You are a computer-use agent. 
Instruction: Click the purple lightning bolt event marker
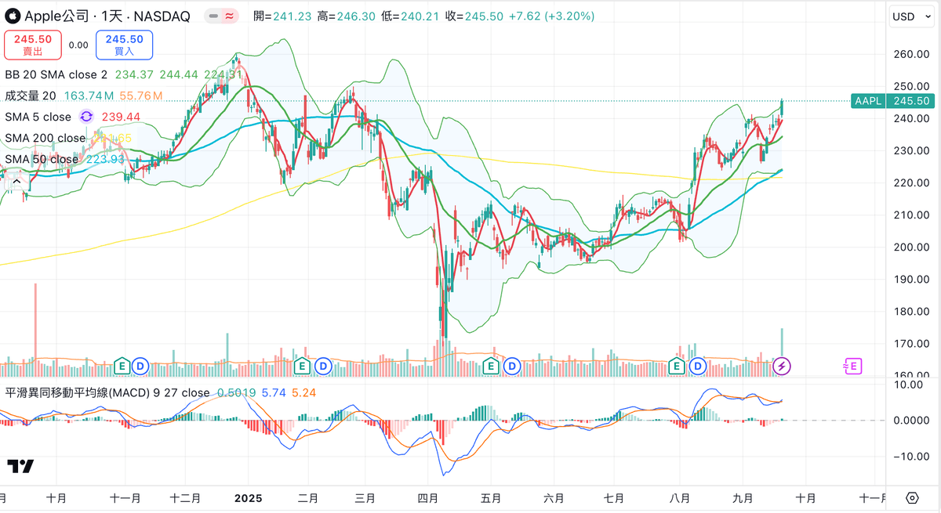(x=783, y=365)
